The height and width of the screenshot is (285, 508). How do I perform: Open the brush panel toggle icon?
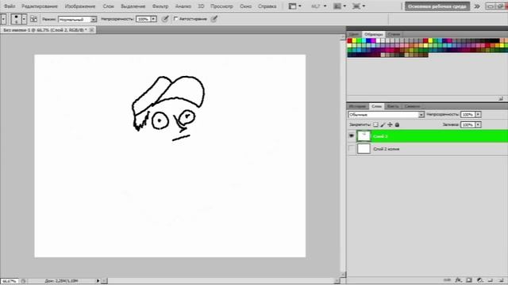click(33, 19)
